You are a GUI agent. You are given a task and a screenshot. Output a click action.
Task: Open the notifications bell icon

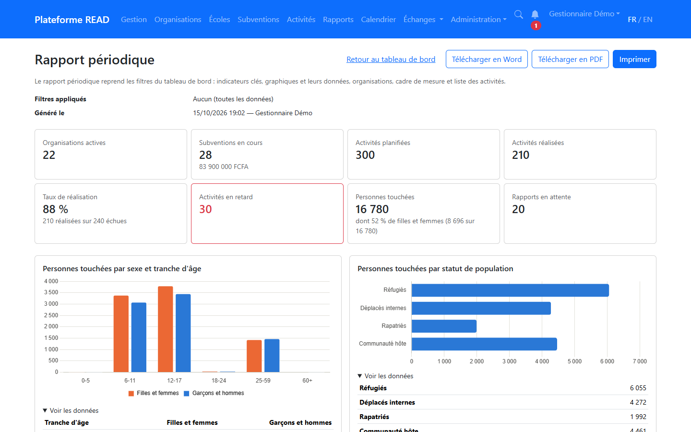click(535, 14)
